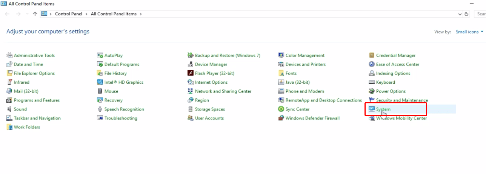Viewport: 486px width, 174px height.
Task: Expand the chevron after Control Panel breadcrumb
Action: (x=87, y=14)
